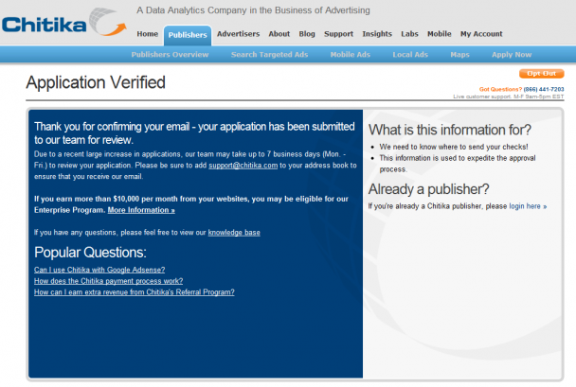Click the orange Opt Out button
This screenshot has height=387, width=576.
(542, 74)
